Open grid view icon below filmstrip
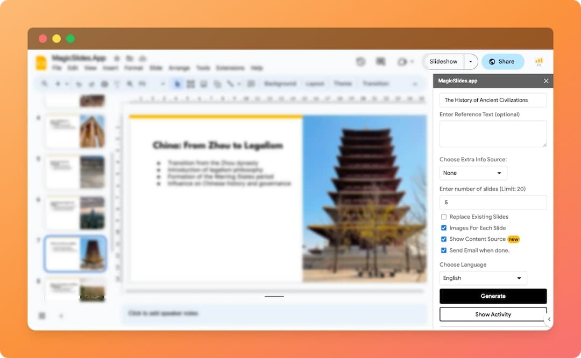The width and height of the screenshot is (581, 358). 42,316
